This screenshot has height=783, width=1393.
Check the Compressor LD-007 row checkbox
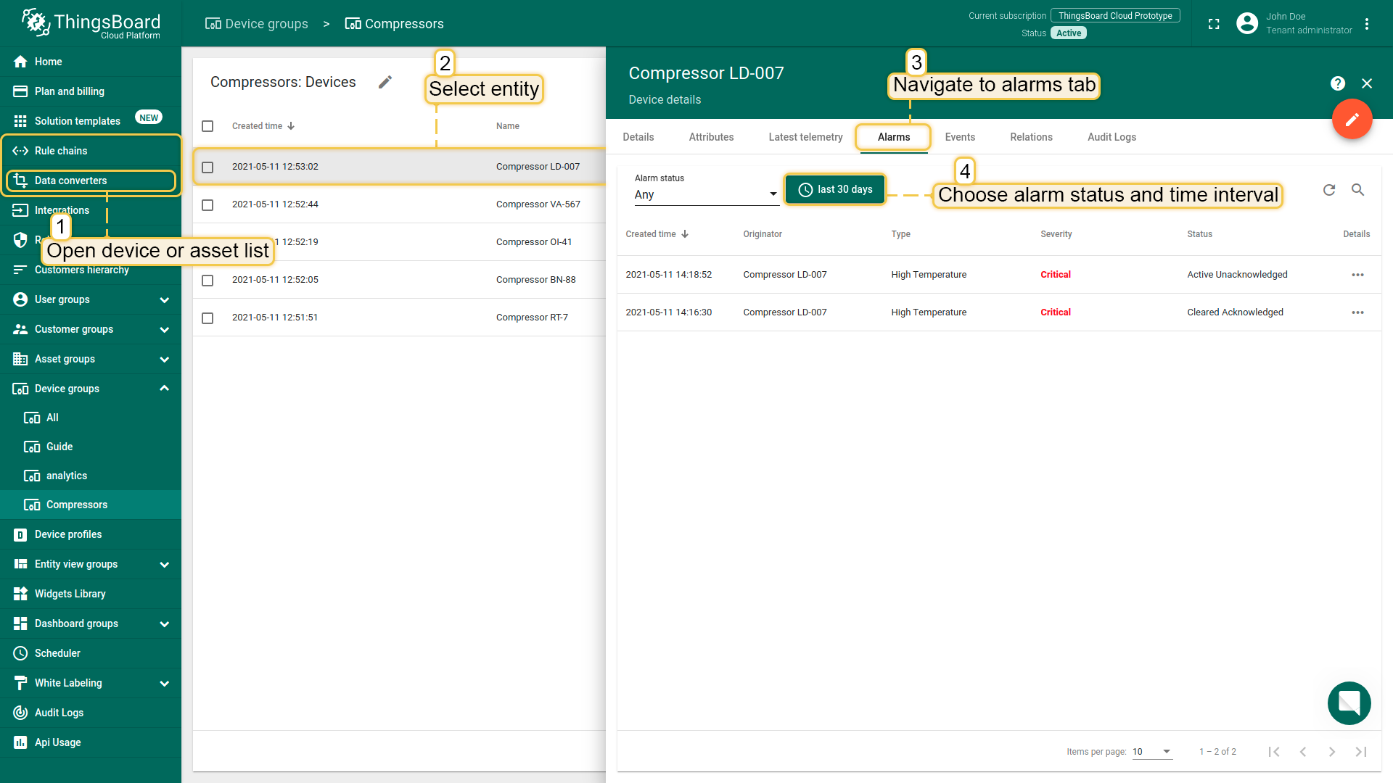pyautogui.click(x=207, y=167)
